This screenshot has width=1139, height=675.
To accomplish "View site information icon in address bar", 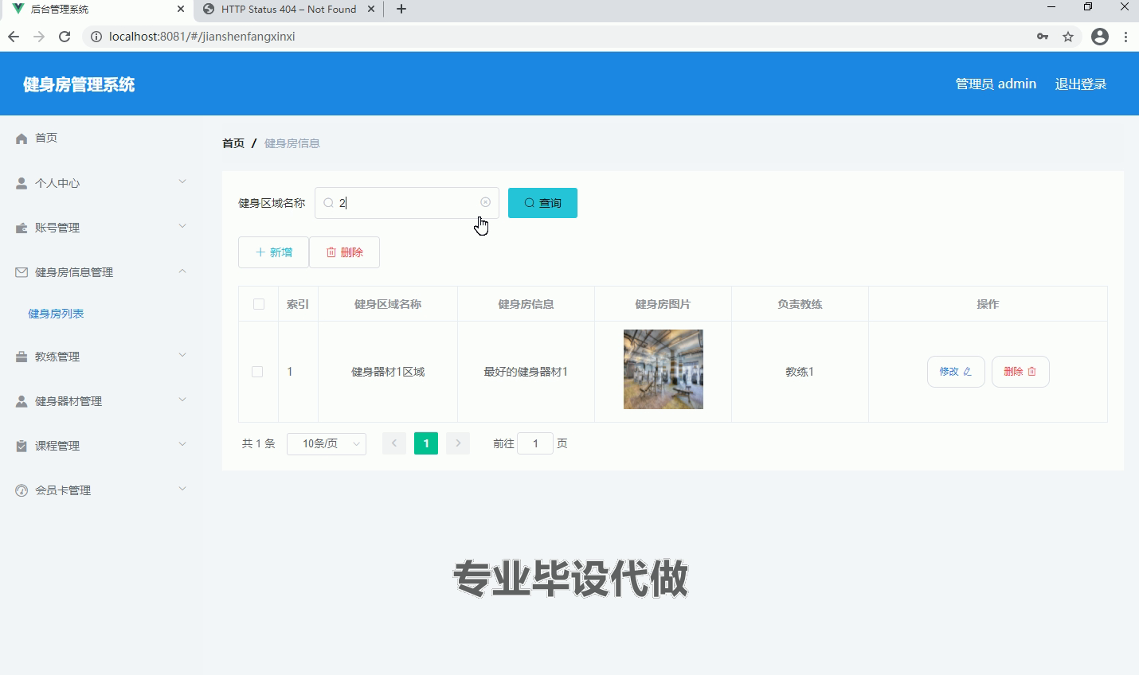I will pyautogui.click(x=96, y=37).
